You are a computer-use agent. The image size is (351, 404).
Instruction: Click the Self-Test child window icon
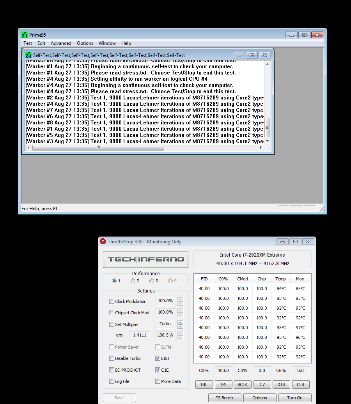click(x=28, y=55)
